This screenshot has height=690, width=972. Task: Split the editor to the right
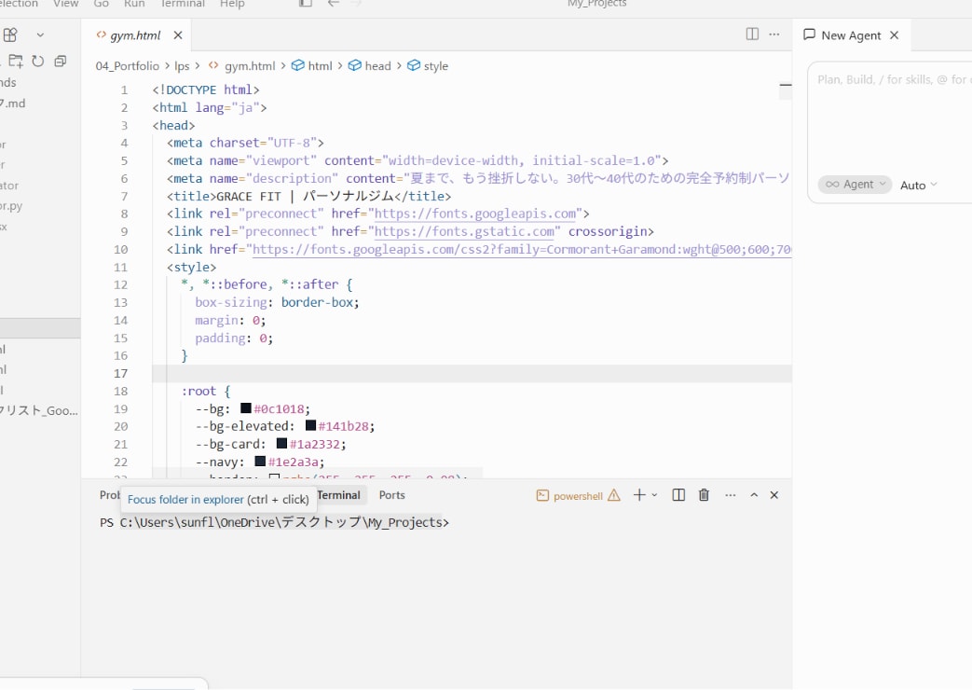click(x=752, y=34)
